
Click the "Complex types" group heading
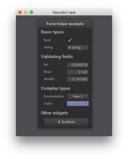(x=56, y=88)
